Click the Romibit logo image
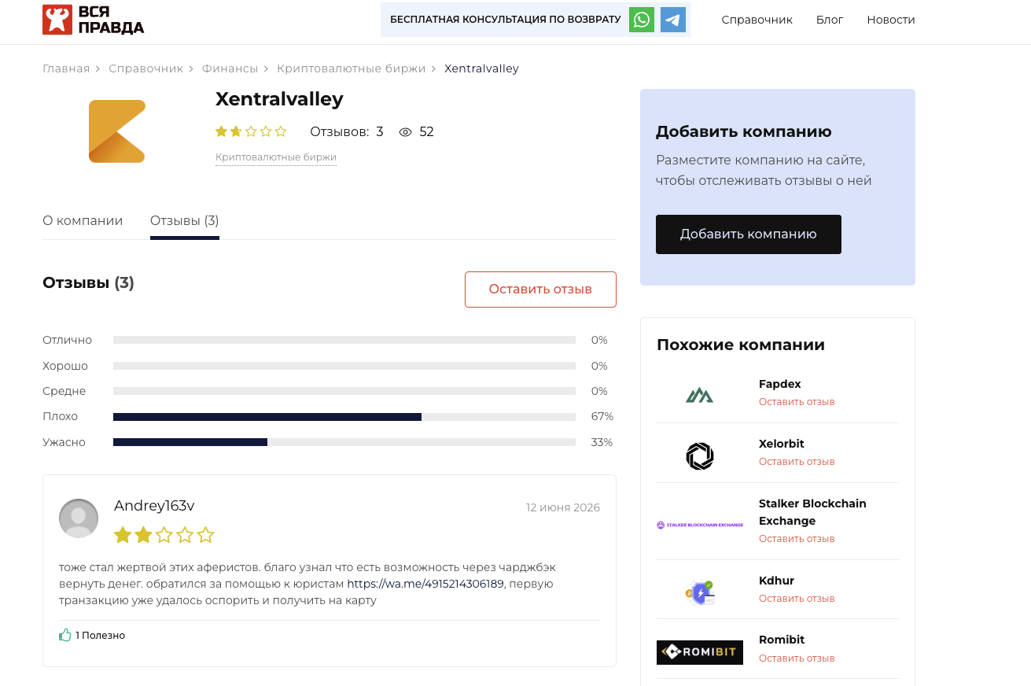The width and height of the screenshot is (1031, 686). pyautogui.click(x=700, y=652)
